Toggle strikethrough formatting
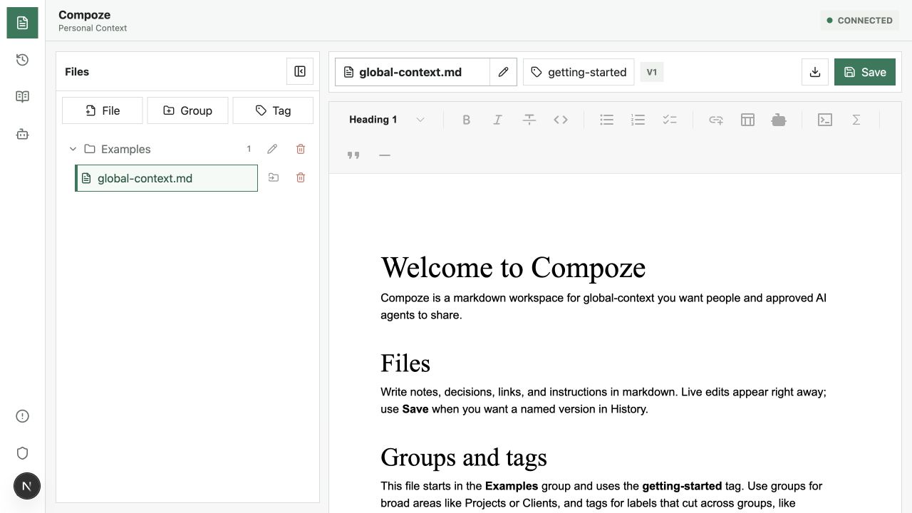This screenshot has width=912, height=513. click(x=529, y=120)
